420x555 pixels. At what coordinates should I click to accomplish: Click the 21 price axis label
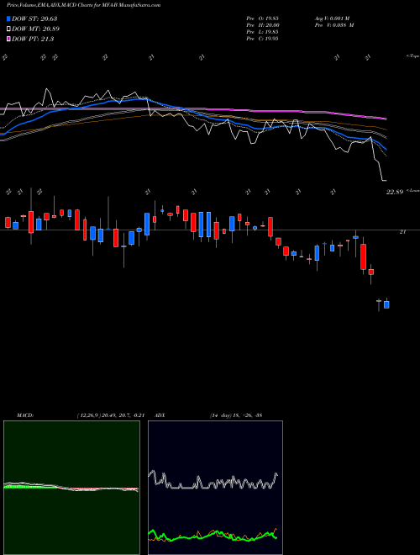402,232
